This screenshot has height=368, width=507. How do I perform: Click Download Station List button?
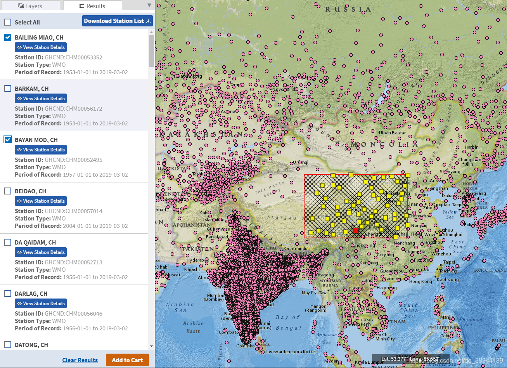117,21
